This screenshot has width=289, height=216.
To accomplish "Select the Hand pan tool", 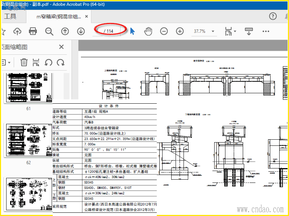I will point(148,31).
